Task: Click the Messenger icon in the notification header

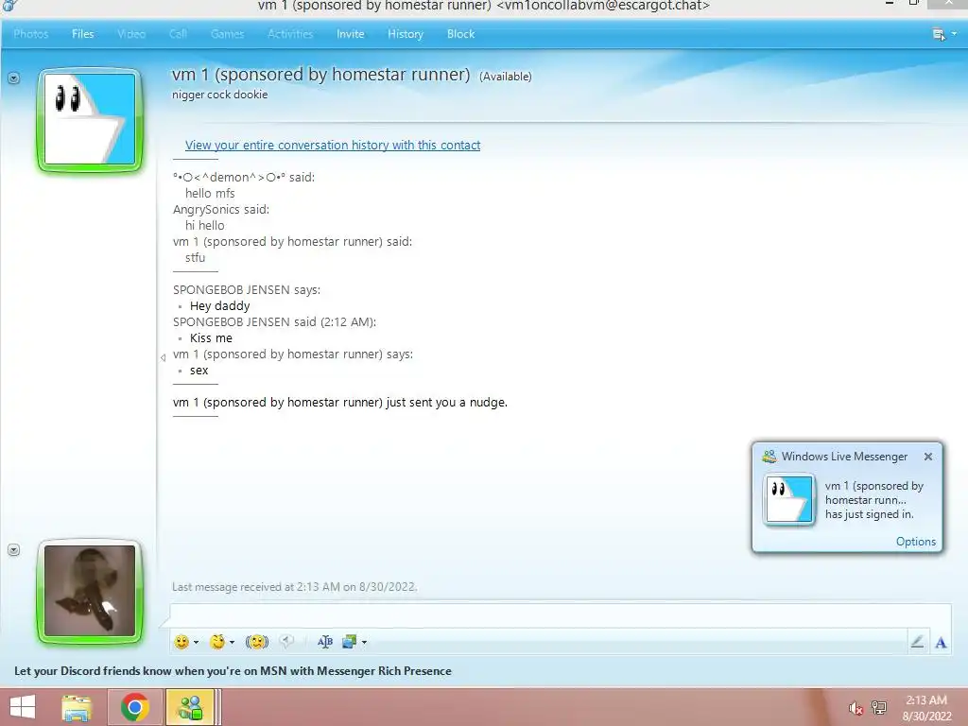Action: (769, 457)
